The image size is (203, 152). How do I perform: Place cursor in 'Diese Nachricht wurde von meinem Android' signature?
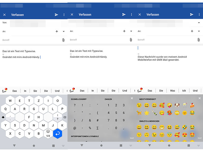point(162,57)
